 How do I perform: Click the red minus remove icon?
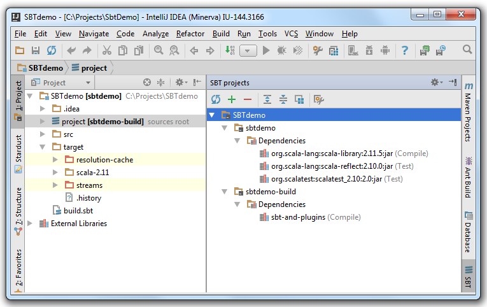point(247,99)
